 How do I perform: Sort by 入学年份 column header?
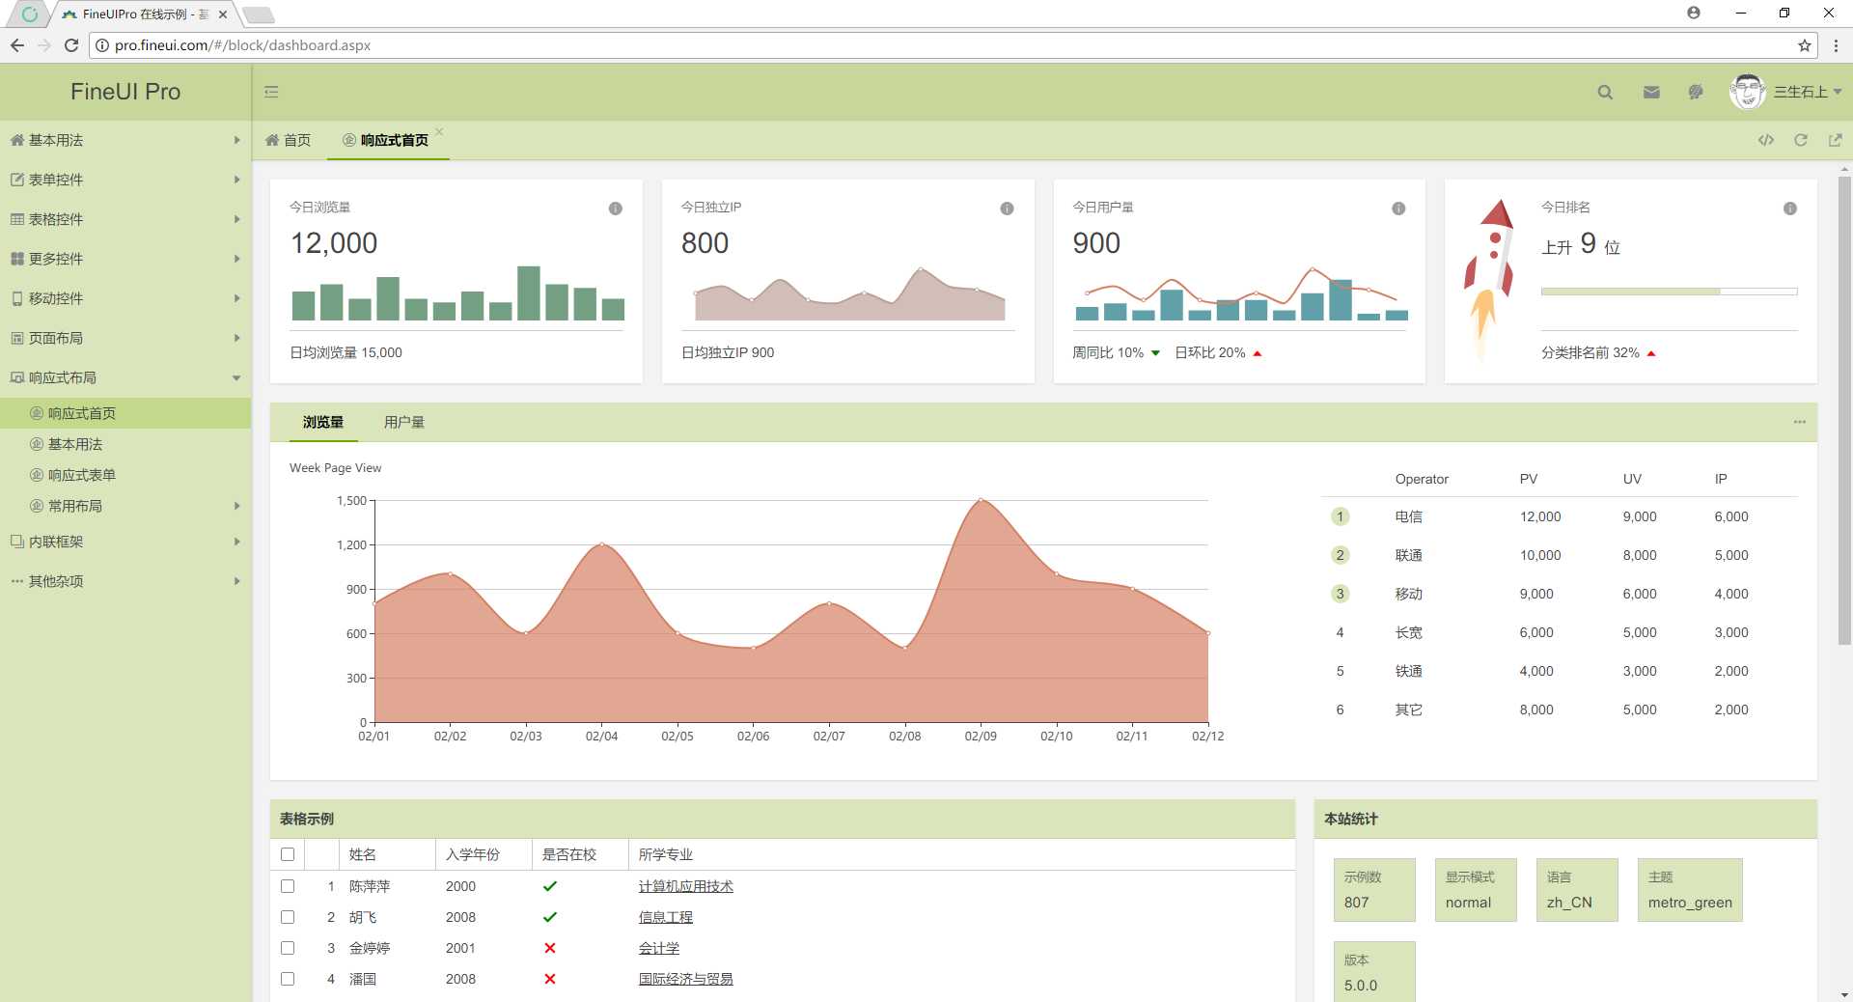pos(484,854)
